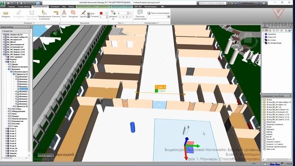This screenshot has width=295, height=166.
Task: Collapse the Колонны tree node
Action: click(9, 69)
